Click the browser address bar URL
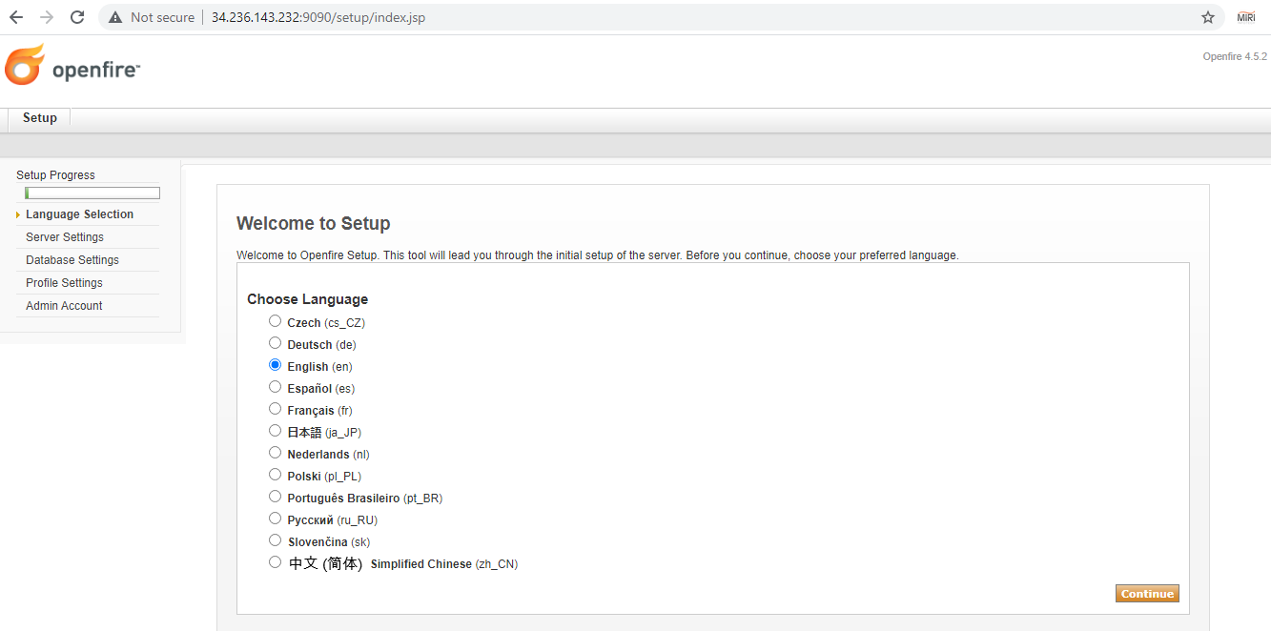This screenshot has height=631, width=1271. 318,17
